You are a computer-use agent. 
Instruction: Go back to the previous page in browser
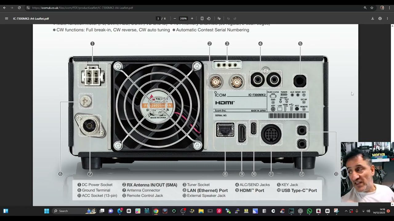pyautogui.click(x=4, y=8)
